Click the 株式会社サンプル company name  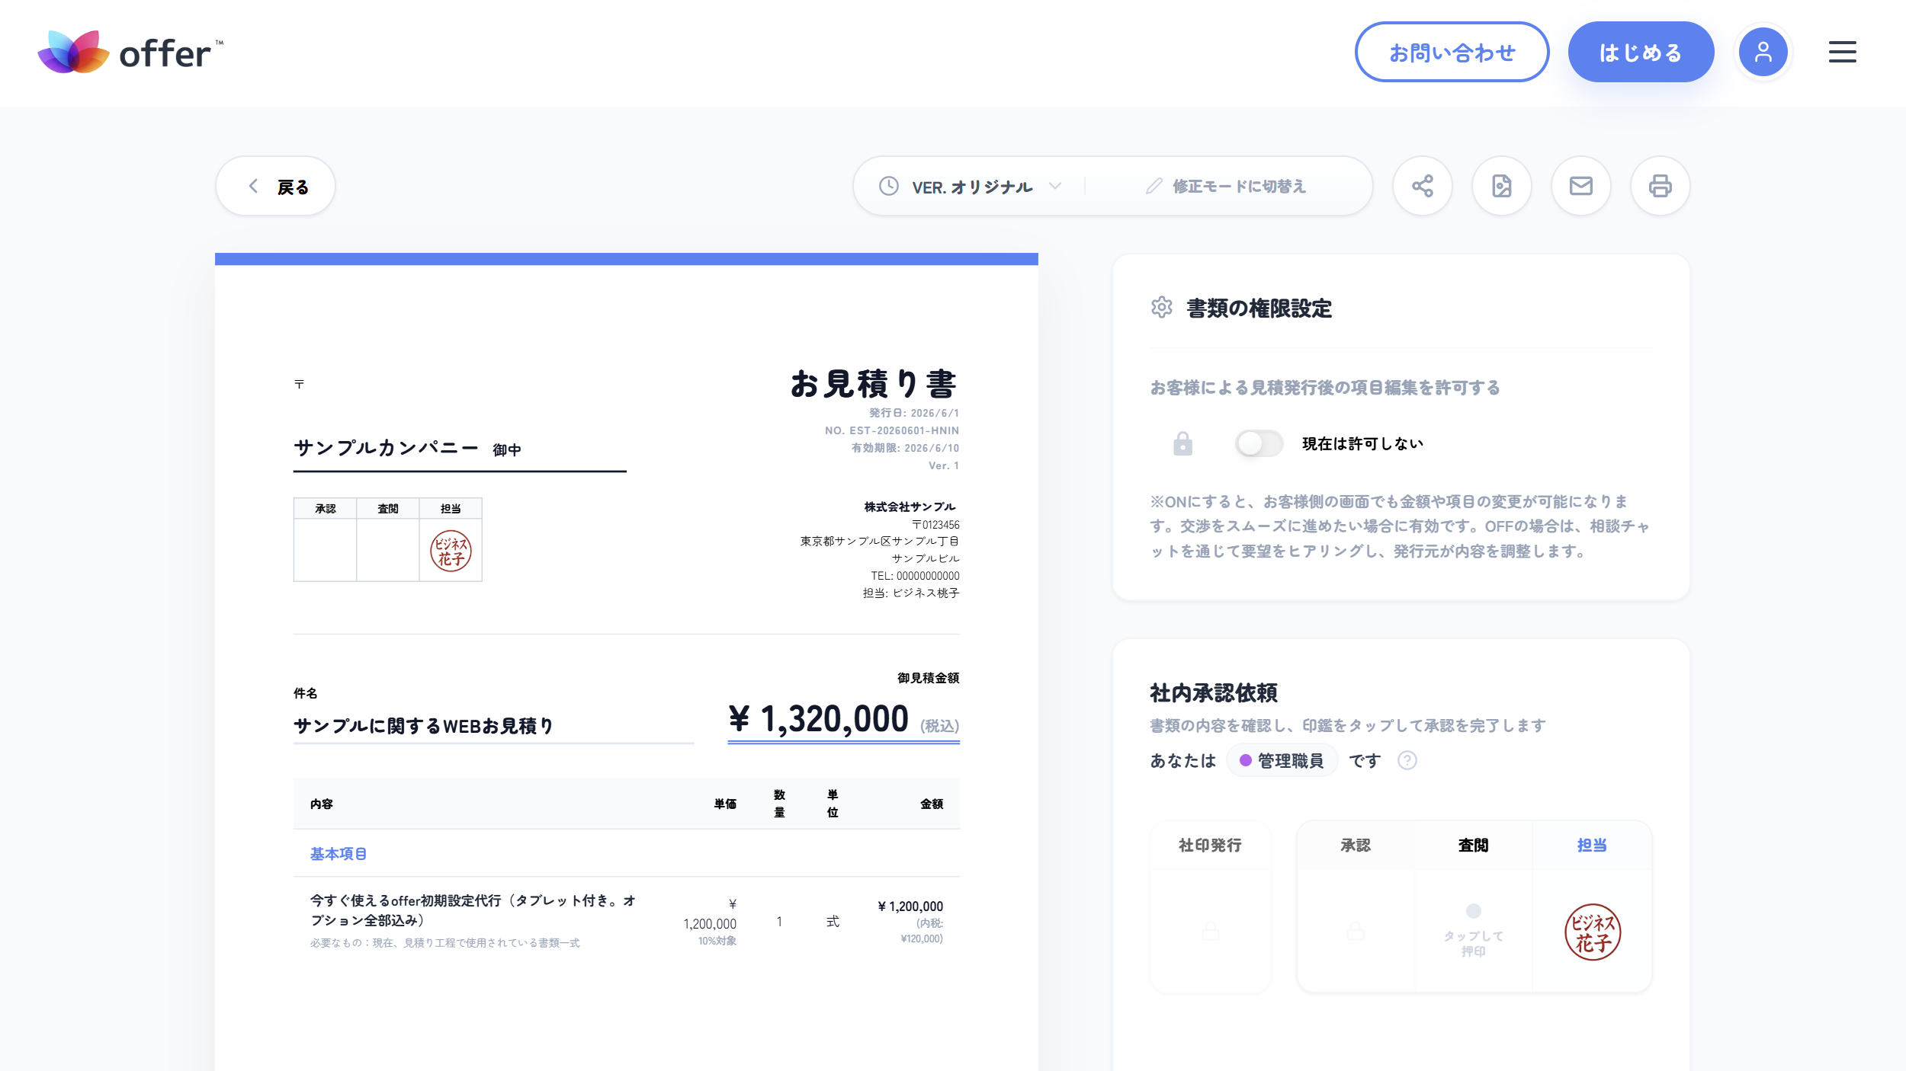tap(910, 507)
